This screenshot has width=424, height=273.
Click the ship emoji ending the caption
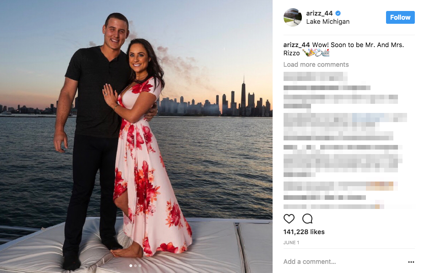[326, 53]
